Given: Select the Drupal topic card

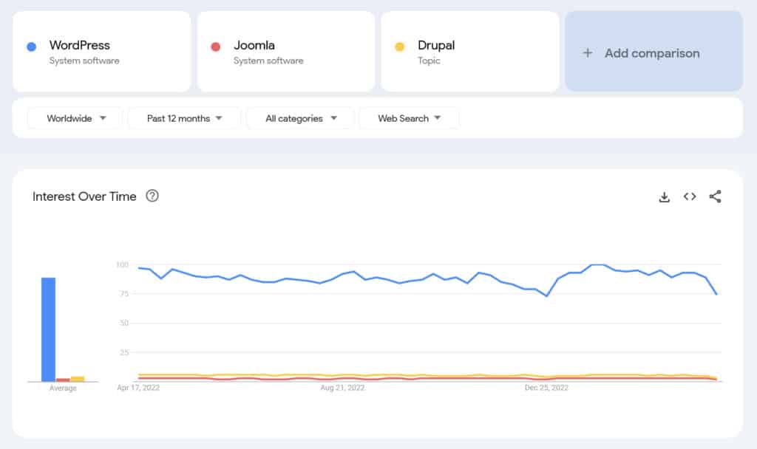Looking at the screenshot, I should [x=469, y=49].
